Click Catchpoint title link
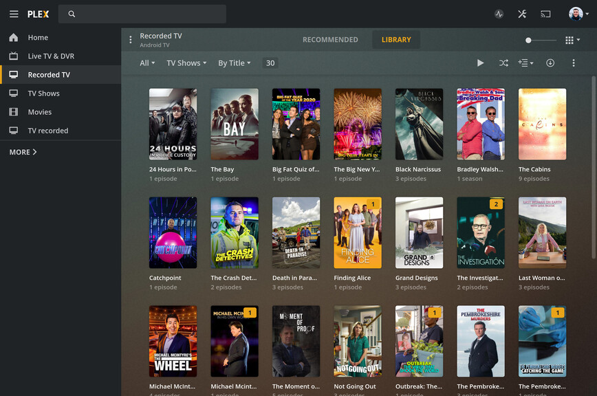This screenshot has width=597, height=396. click(165, 278)
